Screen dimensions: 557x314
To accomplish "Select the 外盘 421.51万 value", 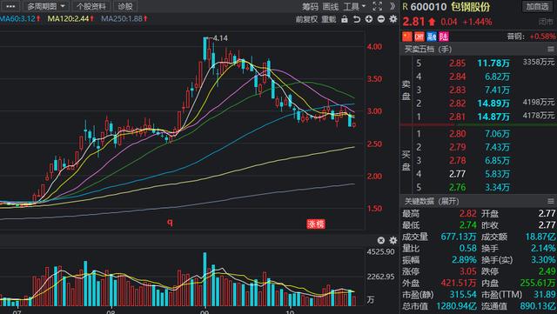I will [459, 283].
